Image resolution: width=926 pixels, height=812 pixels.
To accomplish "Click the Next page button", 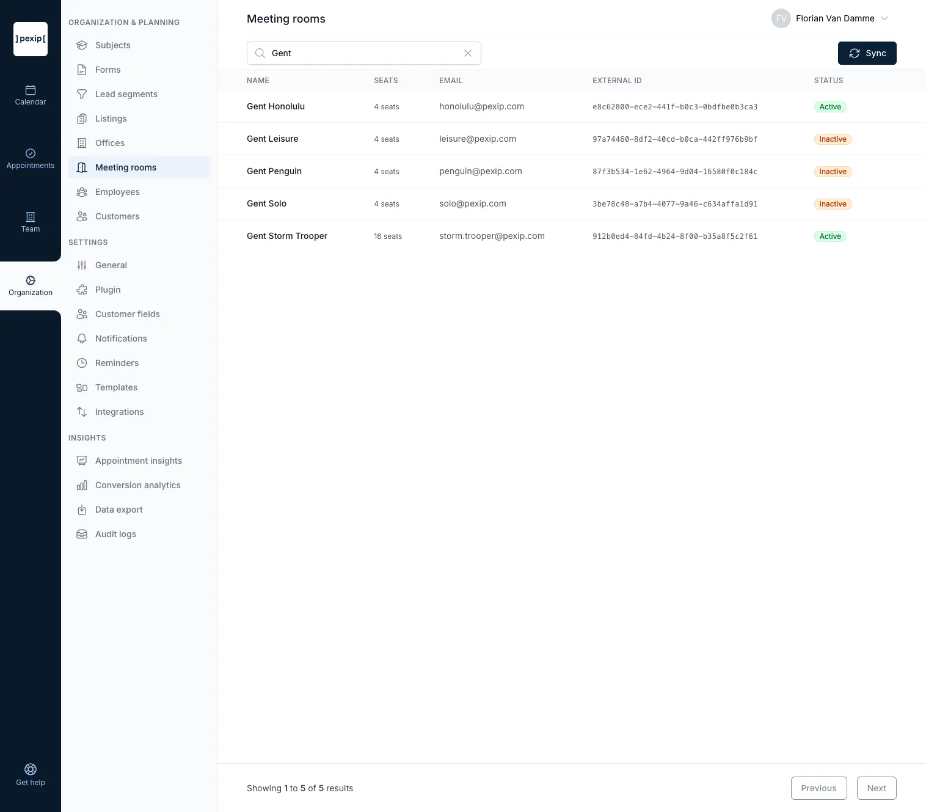I will coord(877,788).
